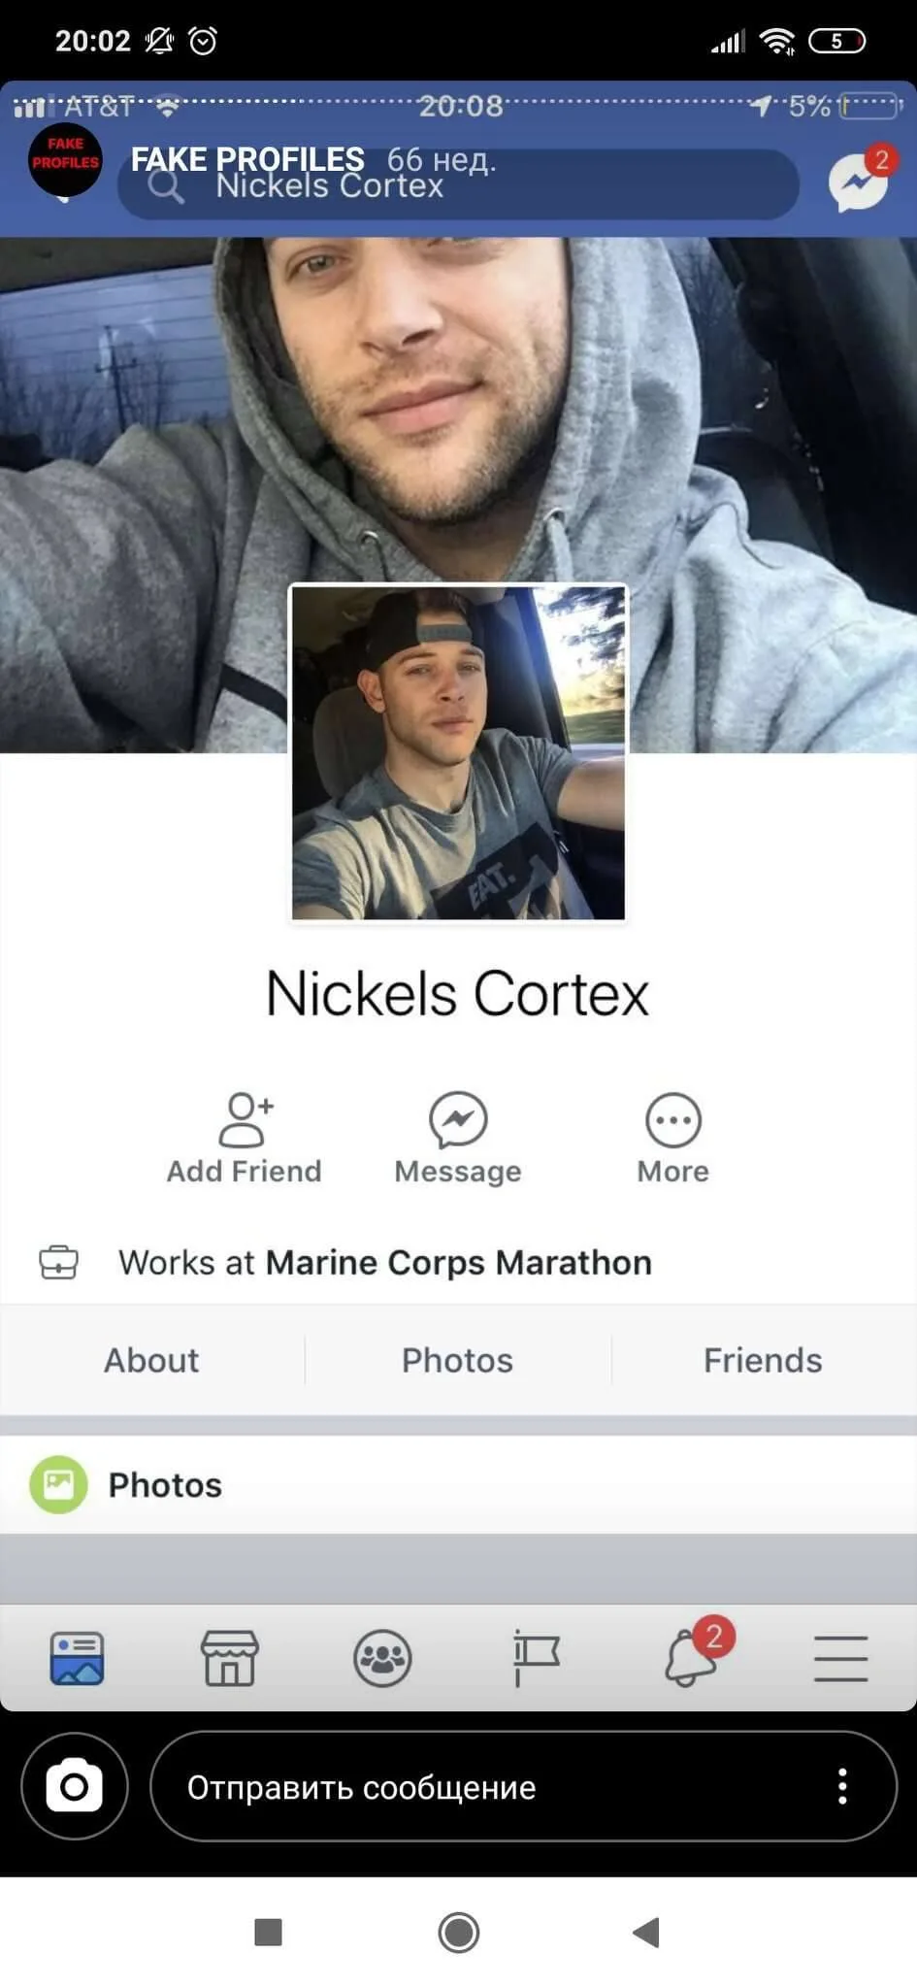Tap the camera button beside message field
This screenshot has width=917, height=1988.
pyautogui.click(x=75, y=1786)
